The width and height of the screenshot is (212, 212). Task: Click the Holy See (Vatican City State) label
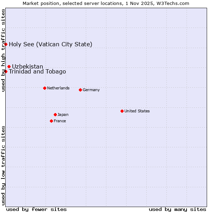coord(51,44)
